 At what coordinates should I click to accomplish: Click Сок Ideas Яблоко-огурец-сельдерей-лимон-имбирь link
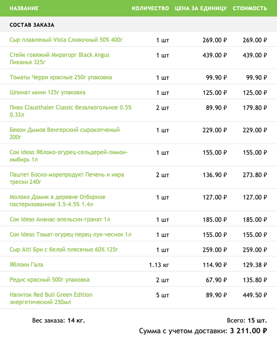click(x=69, y=156)
